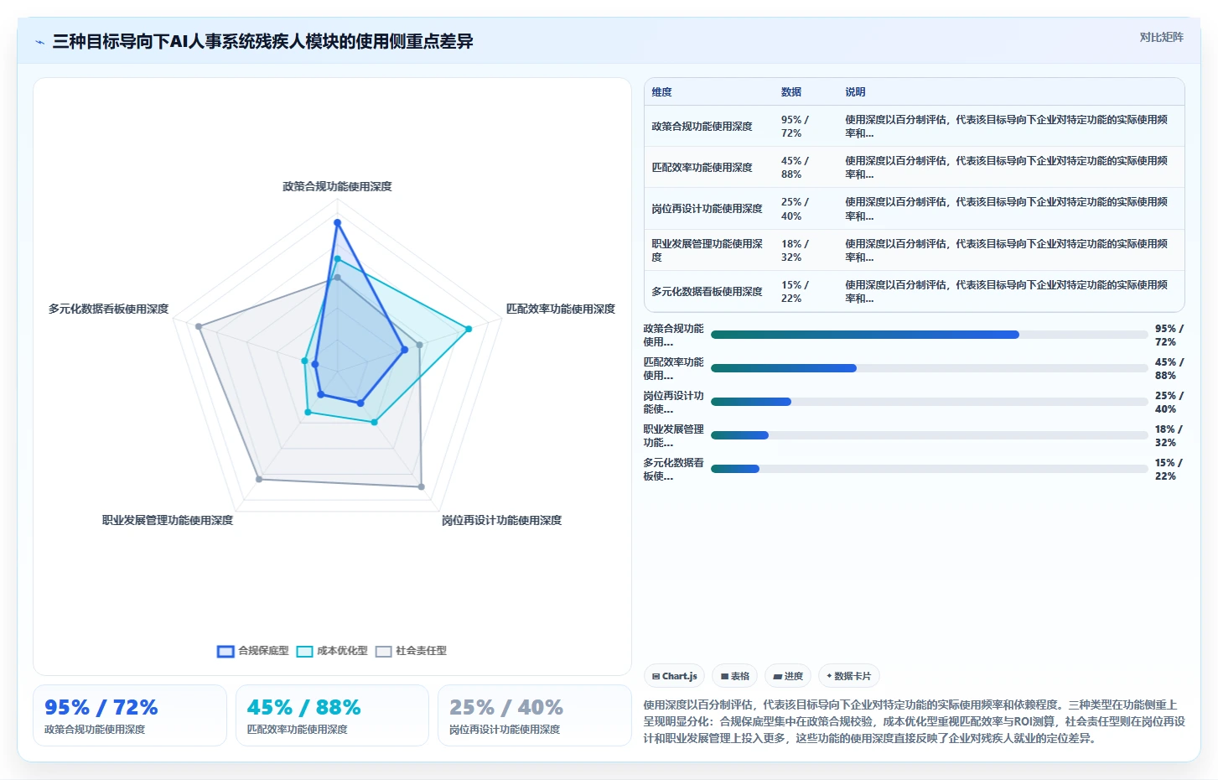Viewport: 1218px width, 780px height.
Task: Click the 95% / 72% value in the table
Action: pyautogui.click(x=795, y=127)
